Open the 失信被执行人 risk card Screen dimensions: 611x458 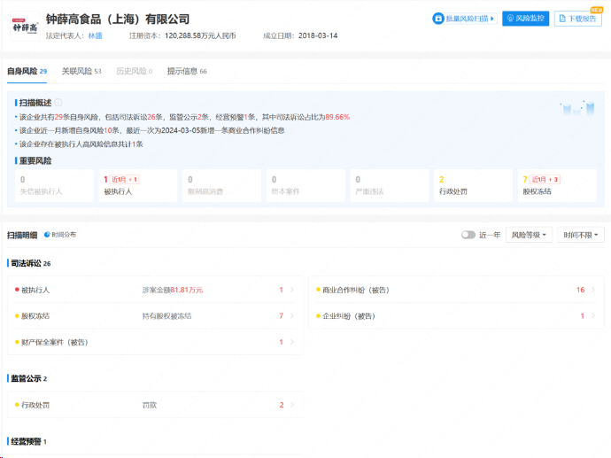point(54,185)
